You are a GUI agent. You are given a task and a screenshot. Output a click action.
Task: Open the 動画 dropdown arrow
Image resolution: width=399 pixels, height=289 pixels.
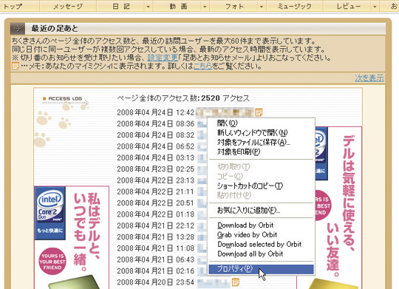point(205,7)
